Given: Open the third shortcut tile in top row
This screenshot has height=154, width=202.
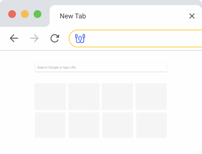Looking at the screenshot, I should 117,96.
